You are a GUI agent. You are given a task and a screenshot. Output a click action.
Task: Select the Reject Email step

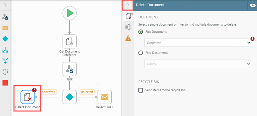pyautogui.click(x=105, y=97)
